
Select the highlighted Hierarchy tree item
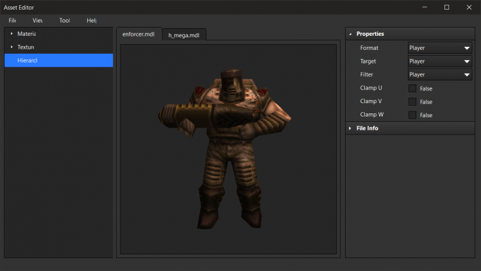click(x=58, y=60)
